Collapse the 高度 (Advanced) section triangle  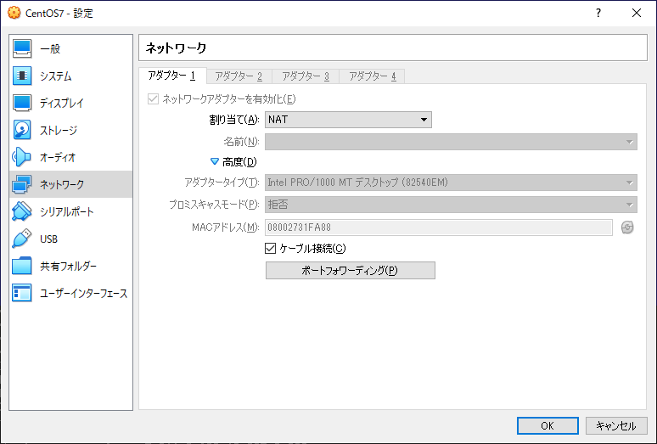(215, 161)
